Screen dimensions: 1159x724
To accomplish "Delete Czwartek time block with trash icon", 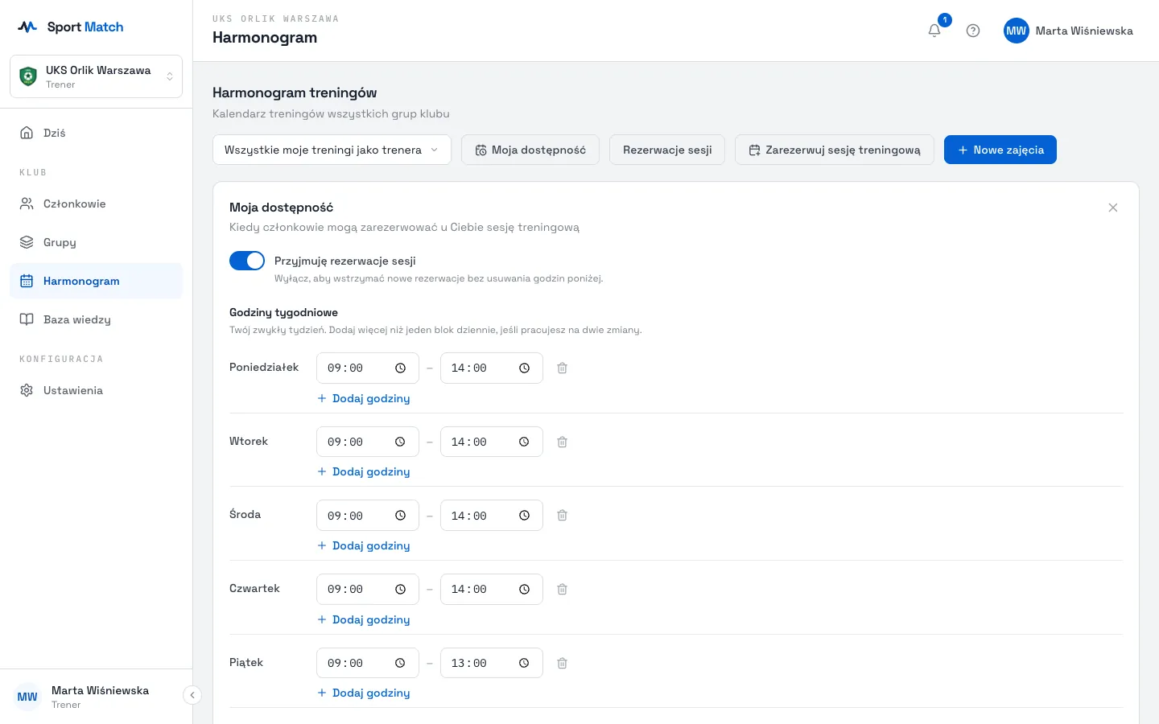I will [563, 590].
